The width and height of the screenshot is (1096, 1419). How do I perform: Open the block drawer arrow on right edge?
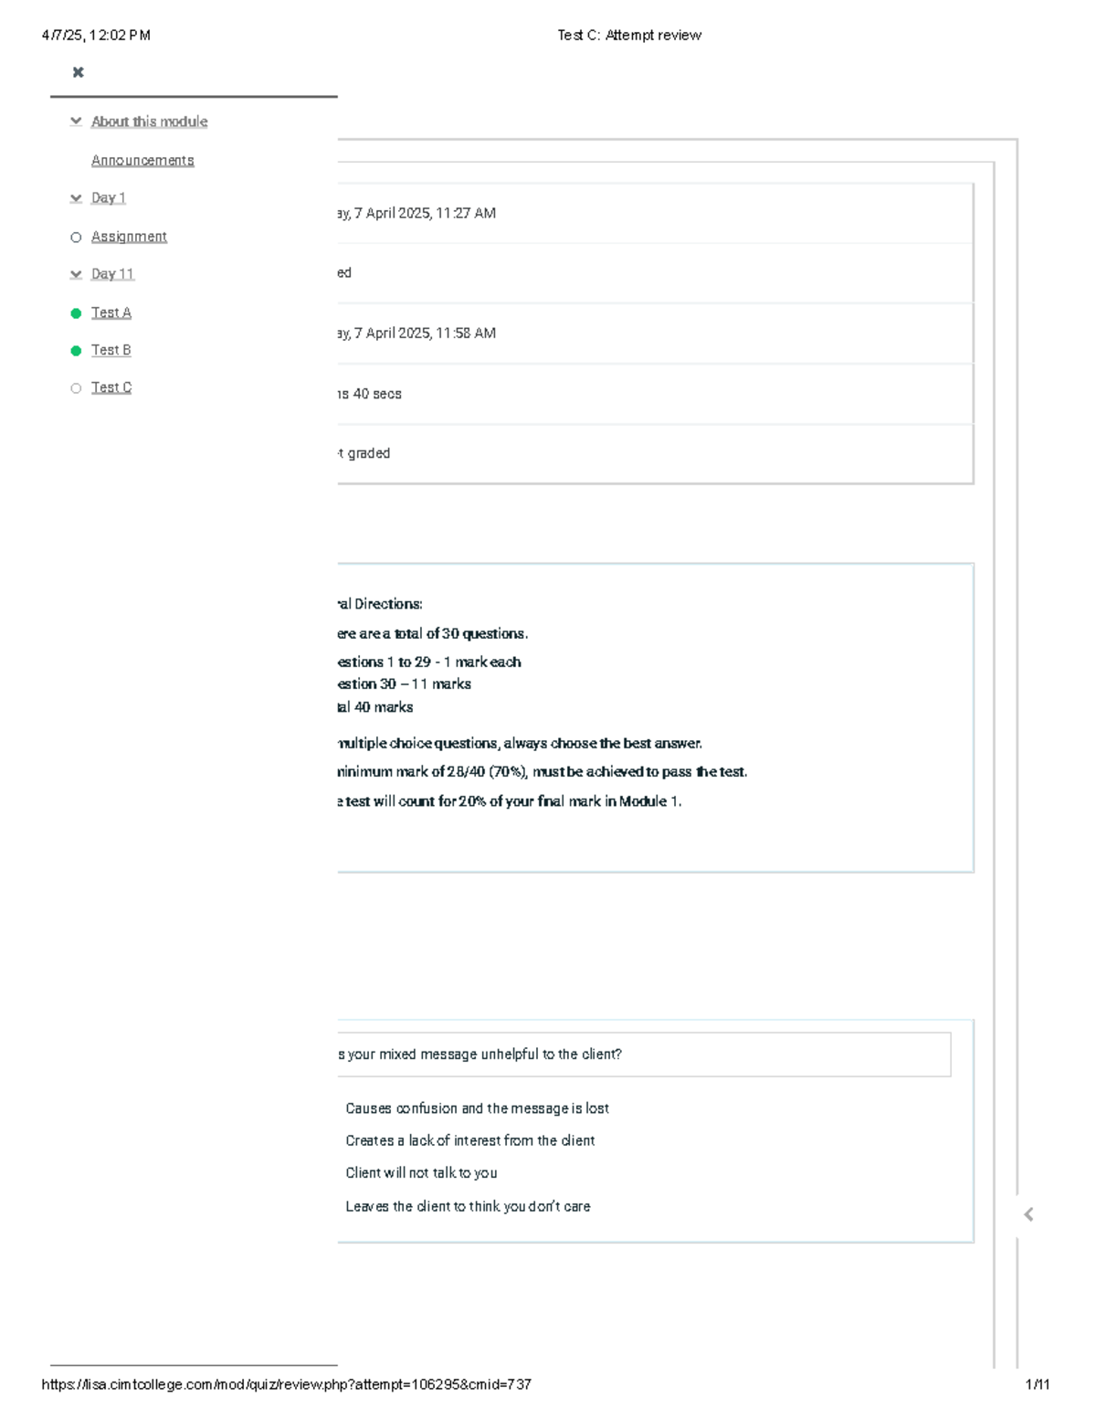1028,1214
